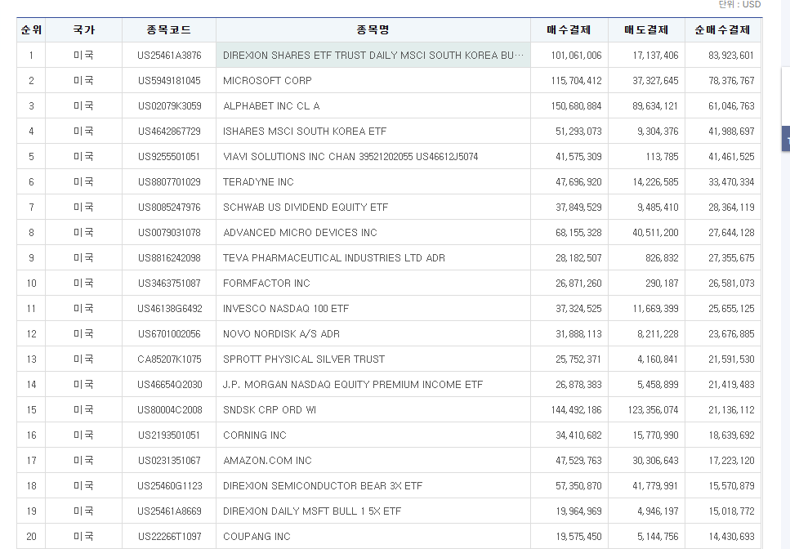Click the COUPANG INC stock name
790x549 pixels.
(x=257, y=537)
